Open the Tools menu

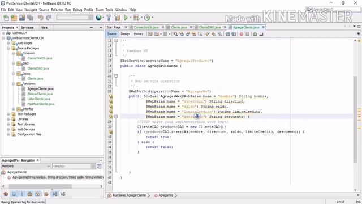click(x=109, y=10)
